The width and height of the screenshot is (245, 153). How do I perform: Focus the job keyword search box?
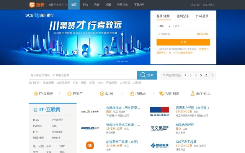tap(83, 75)
